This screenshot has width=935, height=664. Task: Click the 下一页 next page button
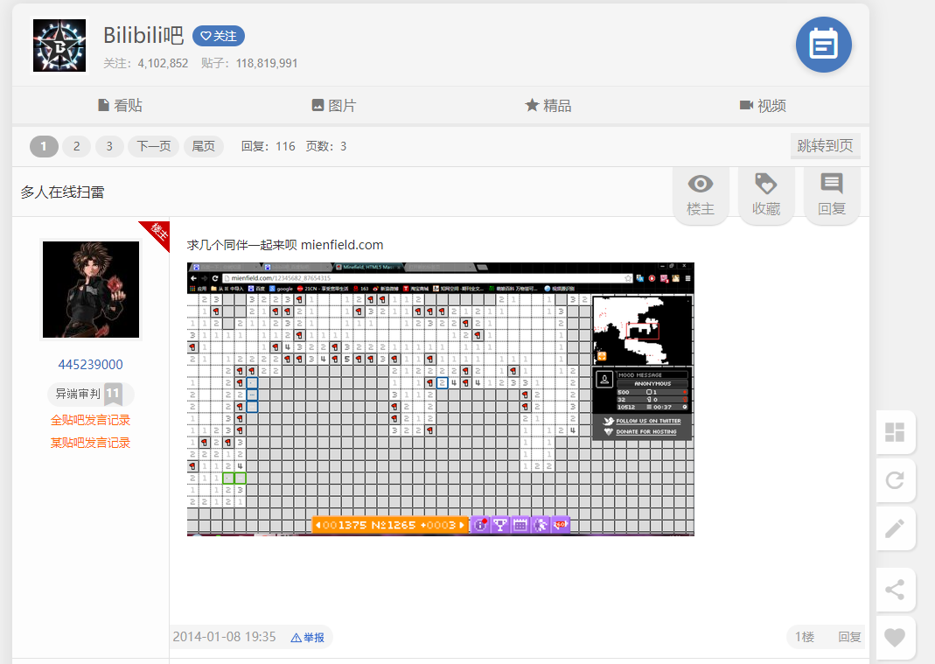(154, 146)
